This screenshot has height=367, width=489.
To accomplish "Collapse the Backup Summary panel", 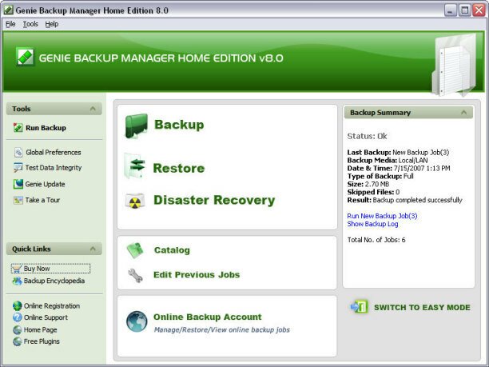I will [x=463, y=113].
